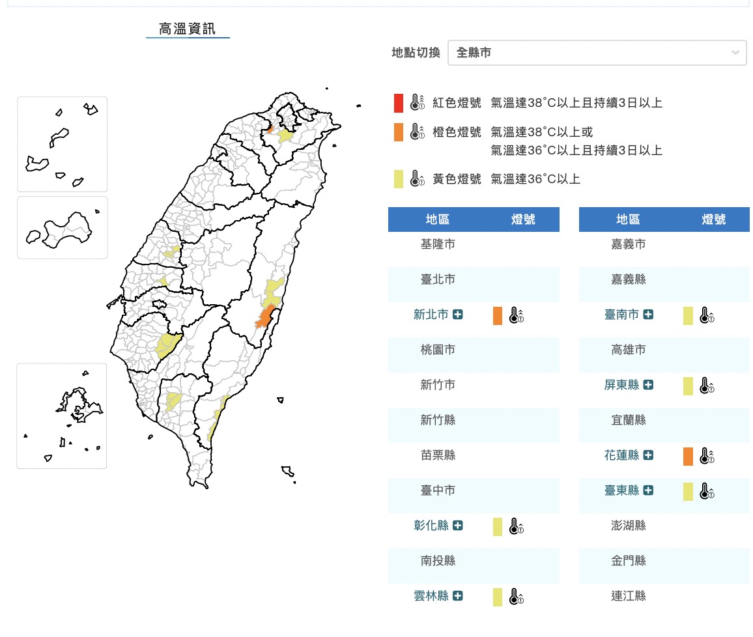Select the 高溫資訊 tab heading
Image resolution: width=753 pixels, height=637 pixels.
pyautogui.click(x=188, y=29)
